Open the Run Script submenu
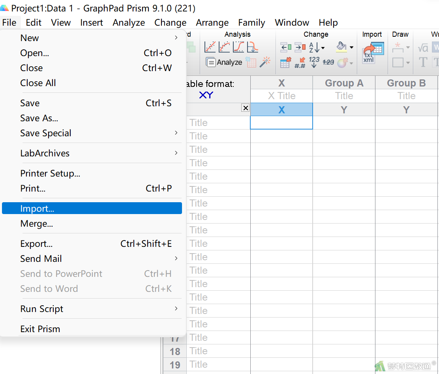The height and width of the screenshot is (374, 439). tap(92, 309)
